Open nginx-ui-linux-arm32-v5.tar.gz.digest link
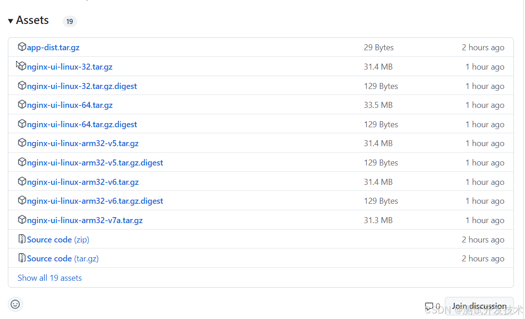525x319 pixels. pyautogui.click(x=95, y=163)
